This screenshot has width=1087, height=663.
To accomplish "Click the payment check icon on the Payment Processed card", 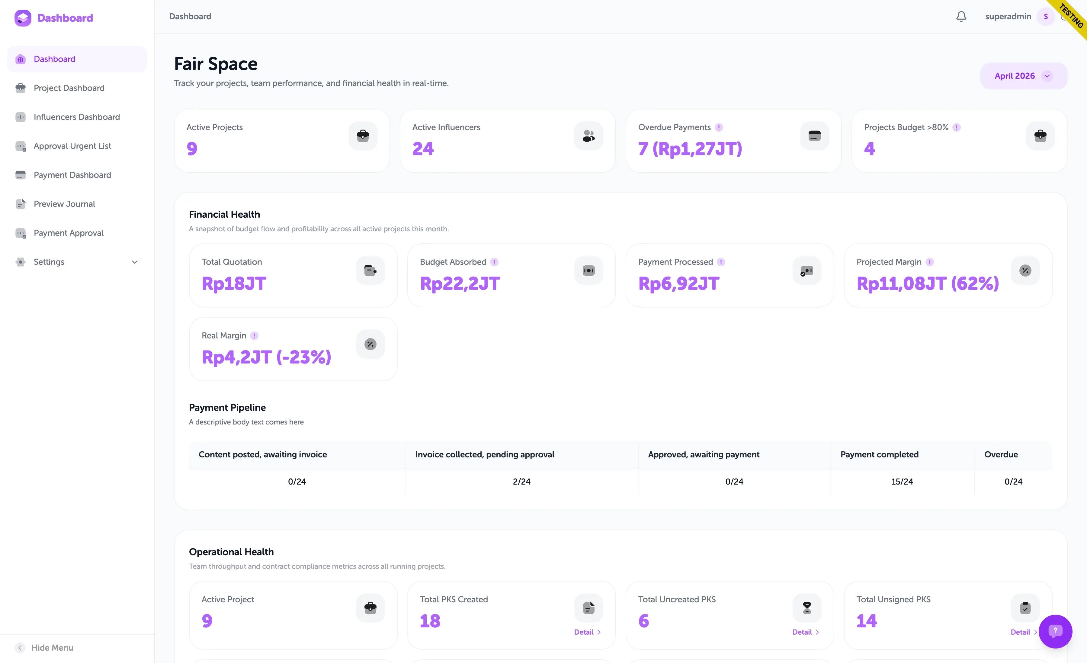I will coord(807,270).
